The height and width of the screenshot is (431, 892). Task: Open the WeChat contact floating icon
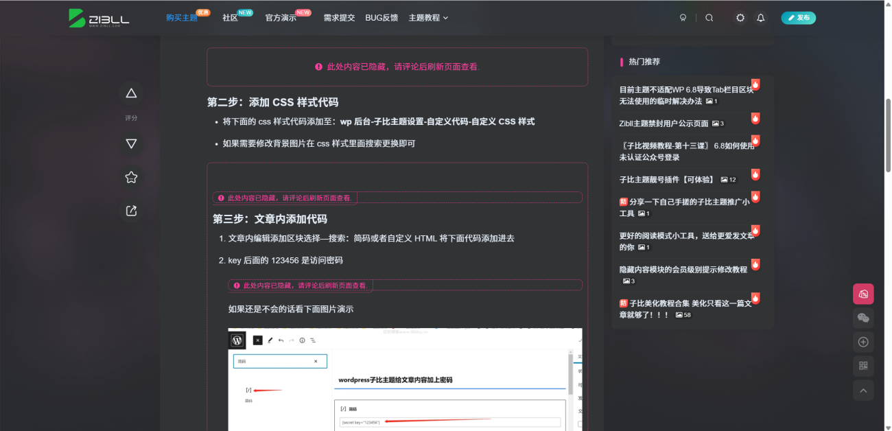pyautogui.click(x=863, y=318)
